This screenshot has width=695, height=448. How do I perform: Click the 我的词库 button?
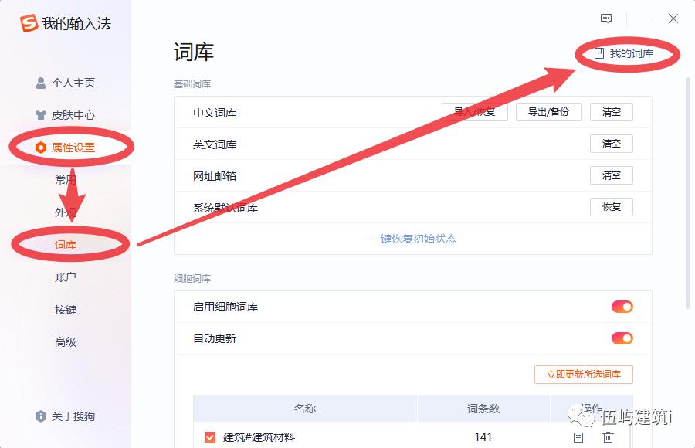(624, 53)
